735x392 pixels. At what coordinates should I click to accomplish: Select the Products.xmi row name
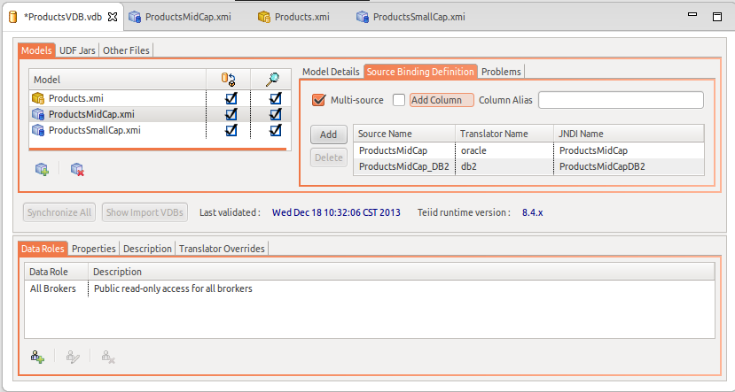click(x=76, y=98)
